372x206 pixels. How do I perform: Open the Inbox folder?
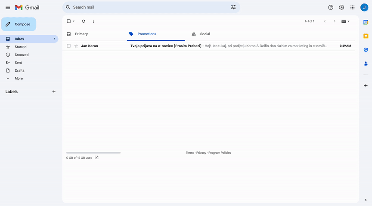click(29, 39)
